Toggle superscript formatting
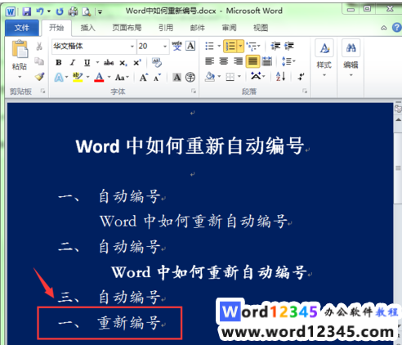The height and width of the screenshot is (345, 402). (137, 63)
